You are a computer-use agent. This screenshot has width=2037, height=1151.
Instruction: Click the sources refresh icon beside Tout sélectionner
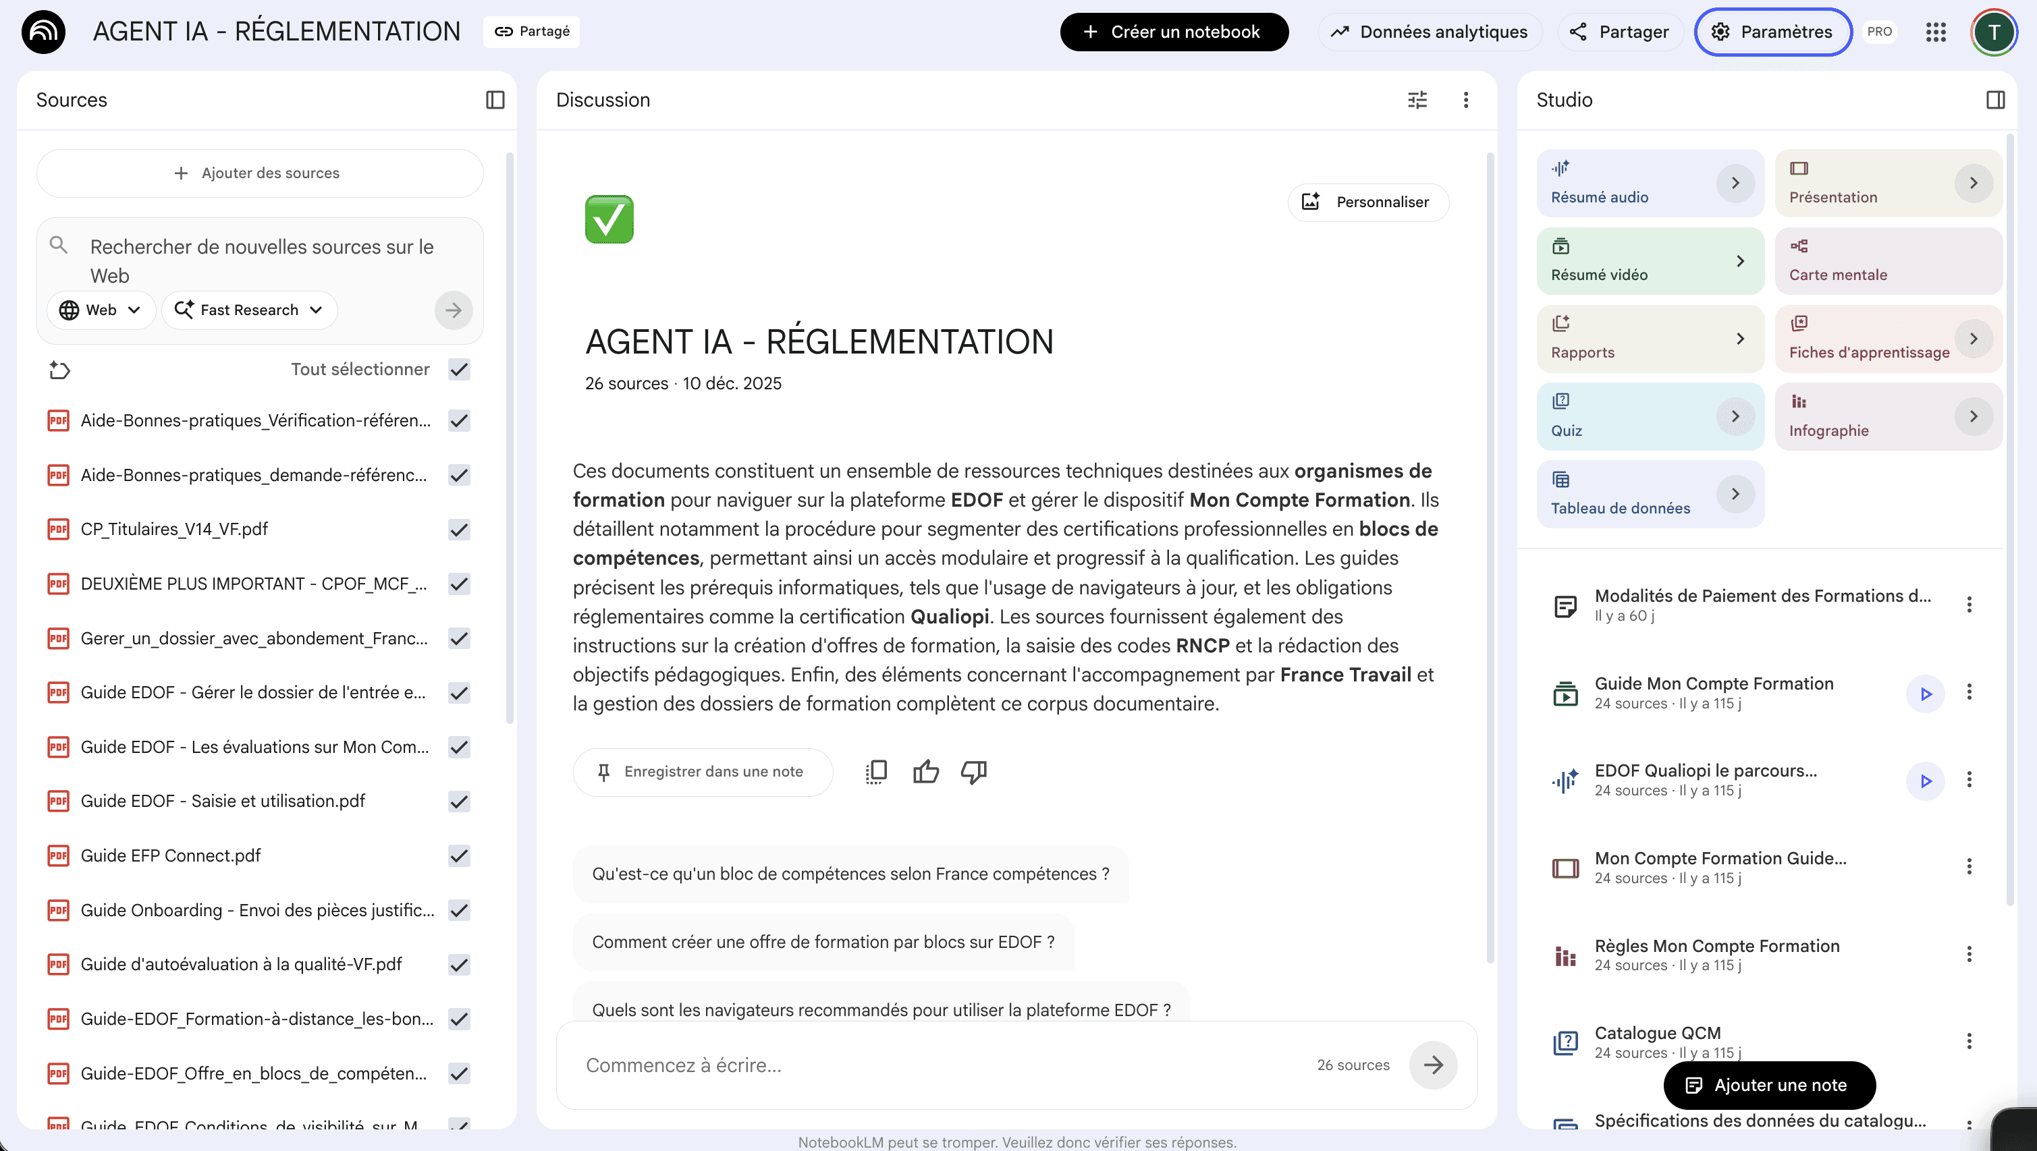tap(59, 369)
